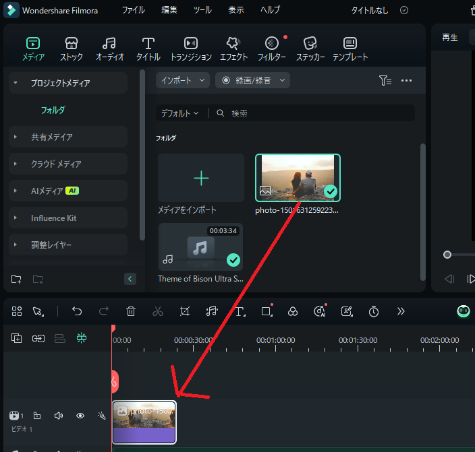Open the three-dot more options menu

click(x=406, y=80)
